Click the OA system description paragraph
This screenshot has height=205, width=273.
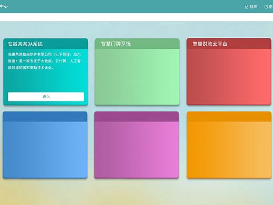click(44, 61)
